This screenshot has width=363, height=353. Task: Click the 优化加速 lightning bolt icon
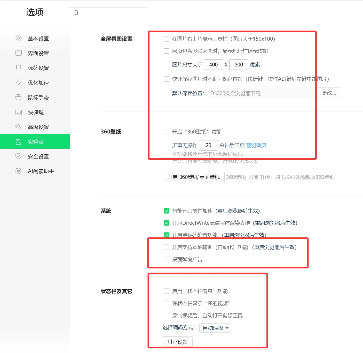[x=18, y=82]
